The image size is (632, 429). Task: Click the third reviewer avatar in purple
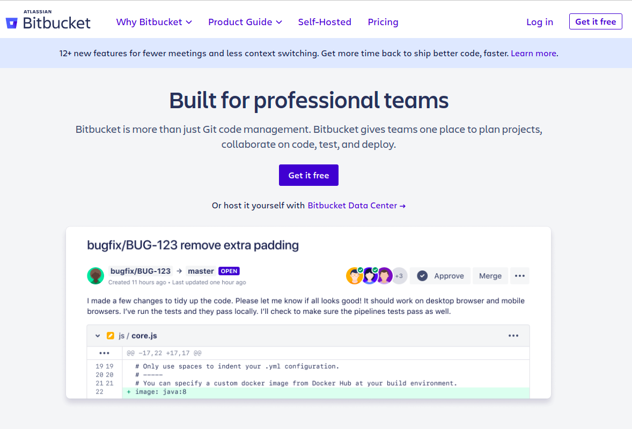click(385, 276)
